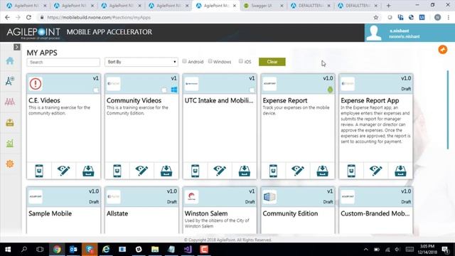Viewport: 455px width, 256px height.
Task: Click the AgilePoint logo
Action: [33, 33]
